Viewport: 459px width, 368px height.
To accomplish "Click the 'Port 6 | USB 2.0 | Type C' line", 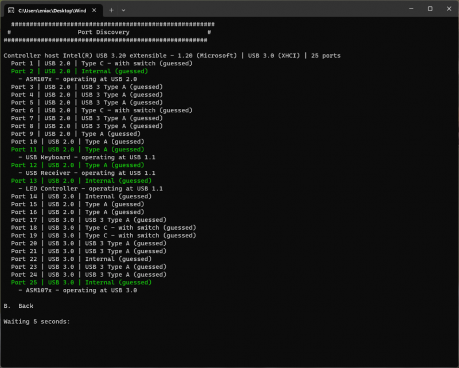I will click(102, 111).
